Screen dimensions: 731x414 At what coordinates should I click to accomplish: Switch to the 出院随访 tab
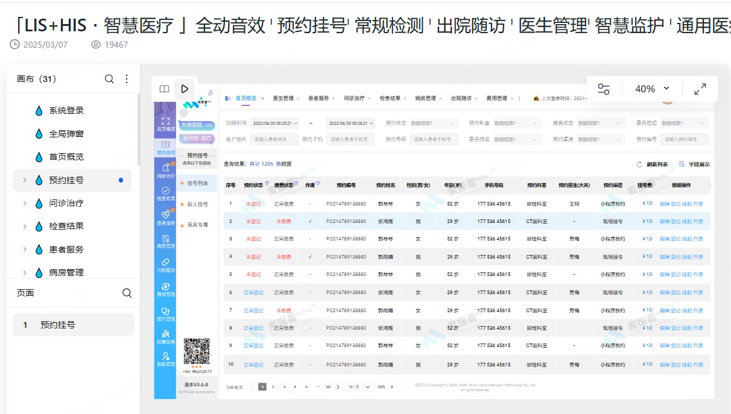461,98
